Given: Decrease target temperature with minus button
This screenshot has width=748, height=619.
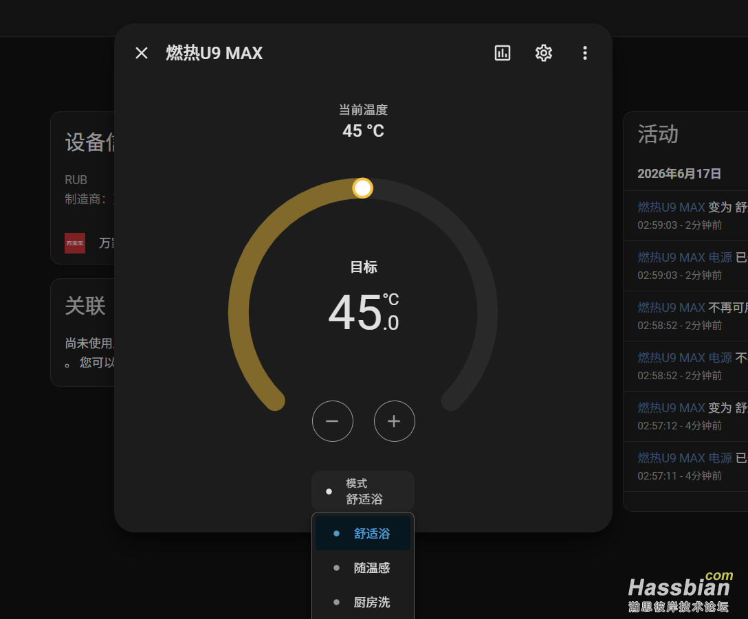Looking at the screenshot, I should coord(333,421).
